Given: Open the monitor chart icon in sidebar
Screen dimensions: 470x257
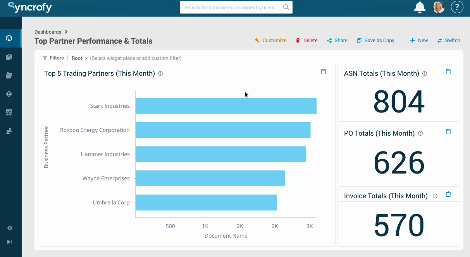Looking at the screenshot, I should coord(9,112).
